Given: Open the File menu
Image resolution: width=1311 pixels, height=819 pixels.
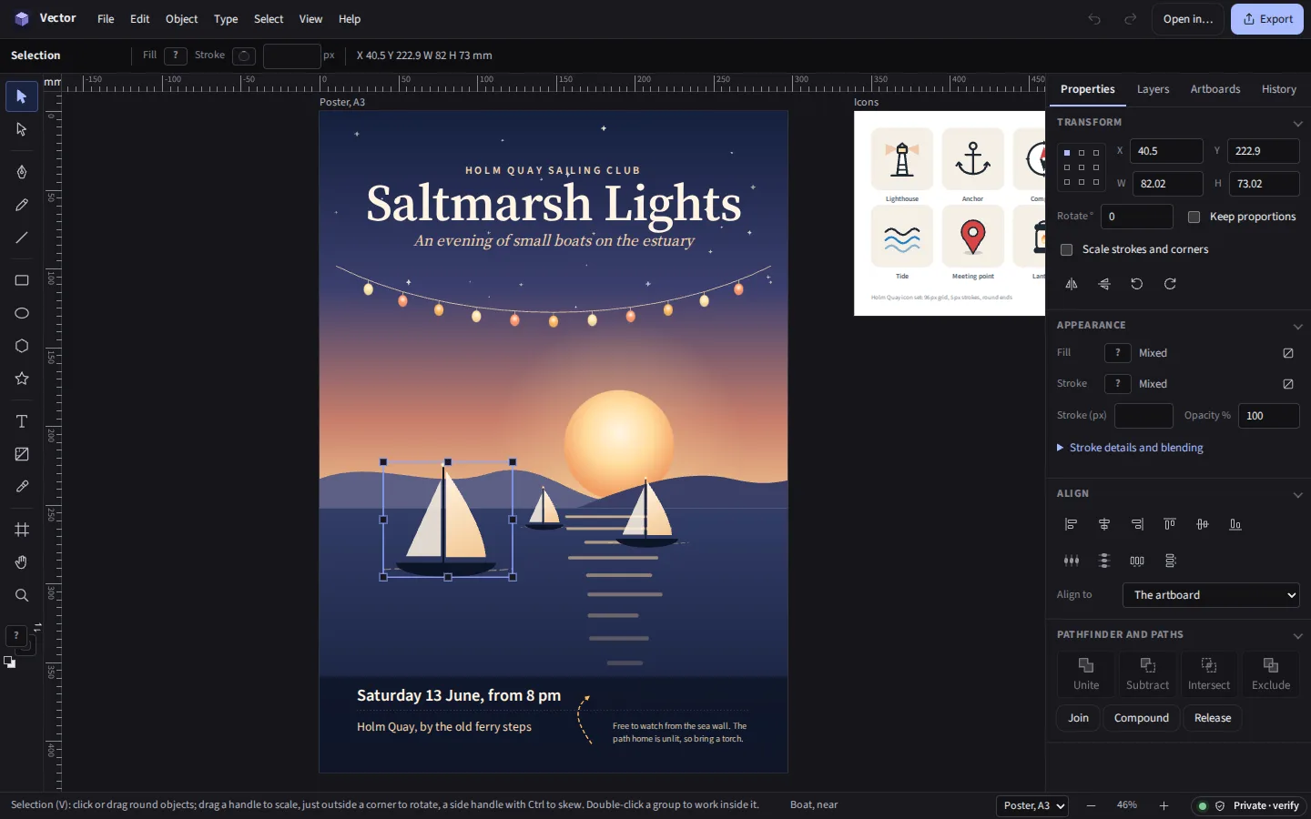Looking at the screenshot, I should (106, 19).
